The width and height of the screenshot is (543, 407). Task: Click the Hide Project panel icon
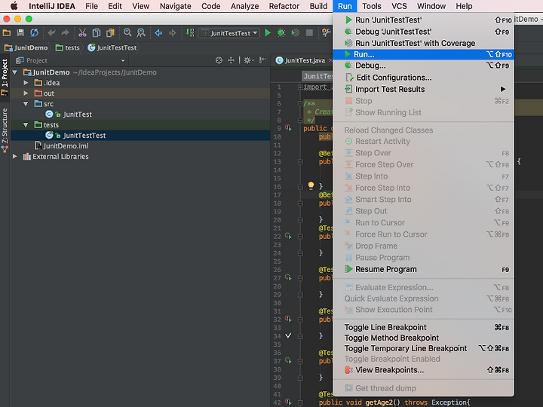pyautogui.click(x=263, y=60)
